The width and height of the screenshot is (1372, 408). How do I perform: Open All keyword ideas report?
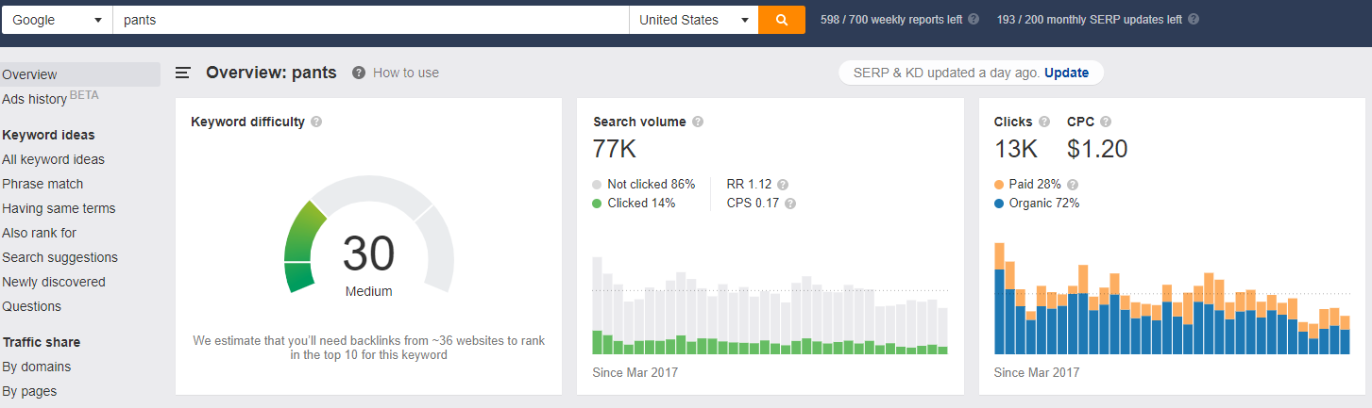(53, 159)
